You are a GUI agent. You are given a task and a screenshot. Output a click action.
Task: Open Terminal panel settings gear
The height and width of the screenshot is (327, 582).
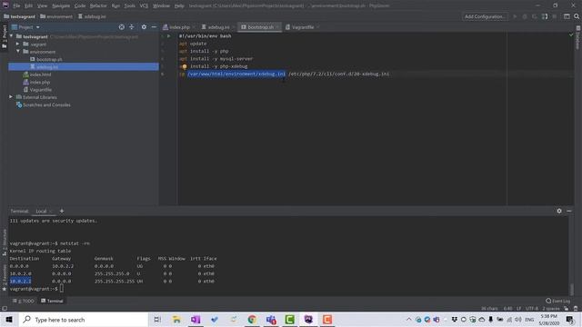point(559,211)
